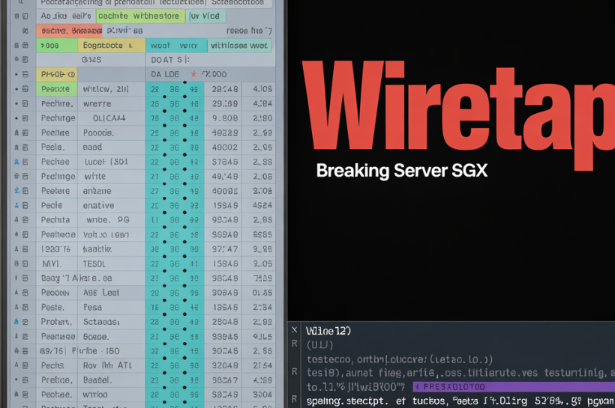Click the square row icon beside Pechire.
Image resolution: width=615 pixels, height=408 pixels.
25,104
